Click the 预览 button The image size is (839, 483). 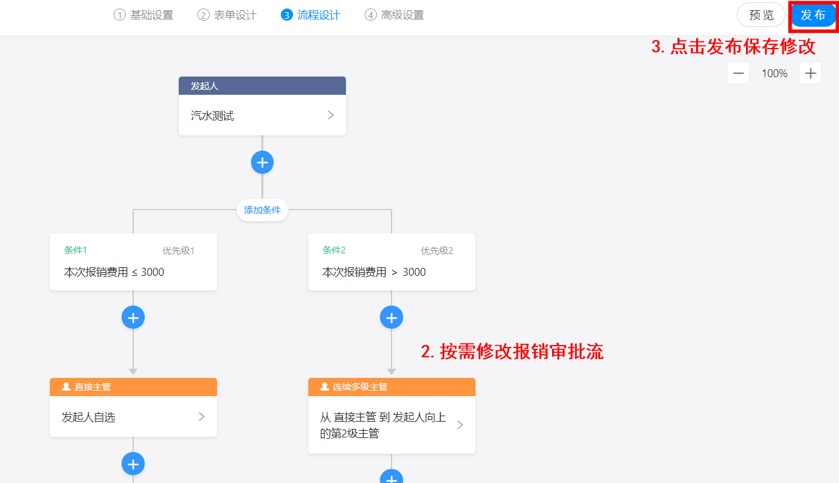[x=761, y=15]
